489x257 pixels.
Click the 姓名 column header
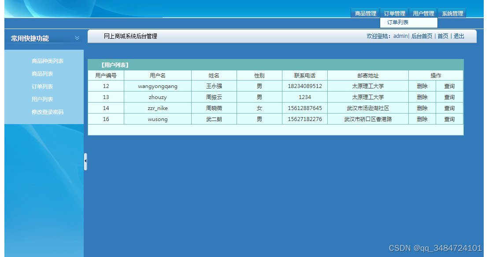pos(214,76)
